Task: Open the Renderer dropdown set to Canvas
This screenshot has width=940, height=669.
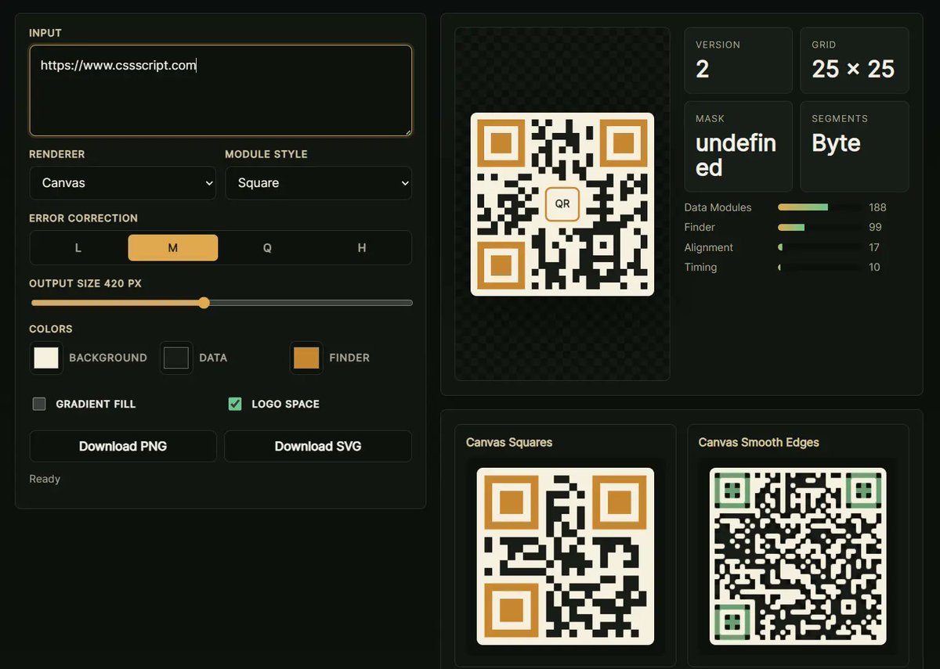Action: point(123,183)
